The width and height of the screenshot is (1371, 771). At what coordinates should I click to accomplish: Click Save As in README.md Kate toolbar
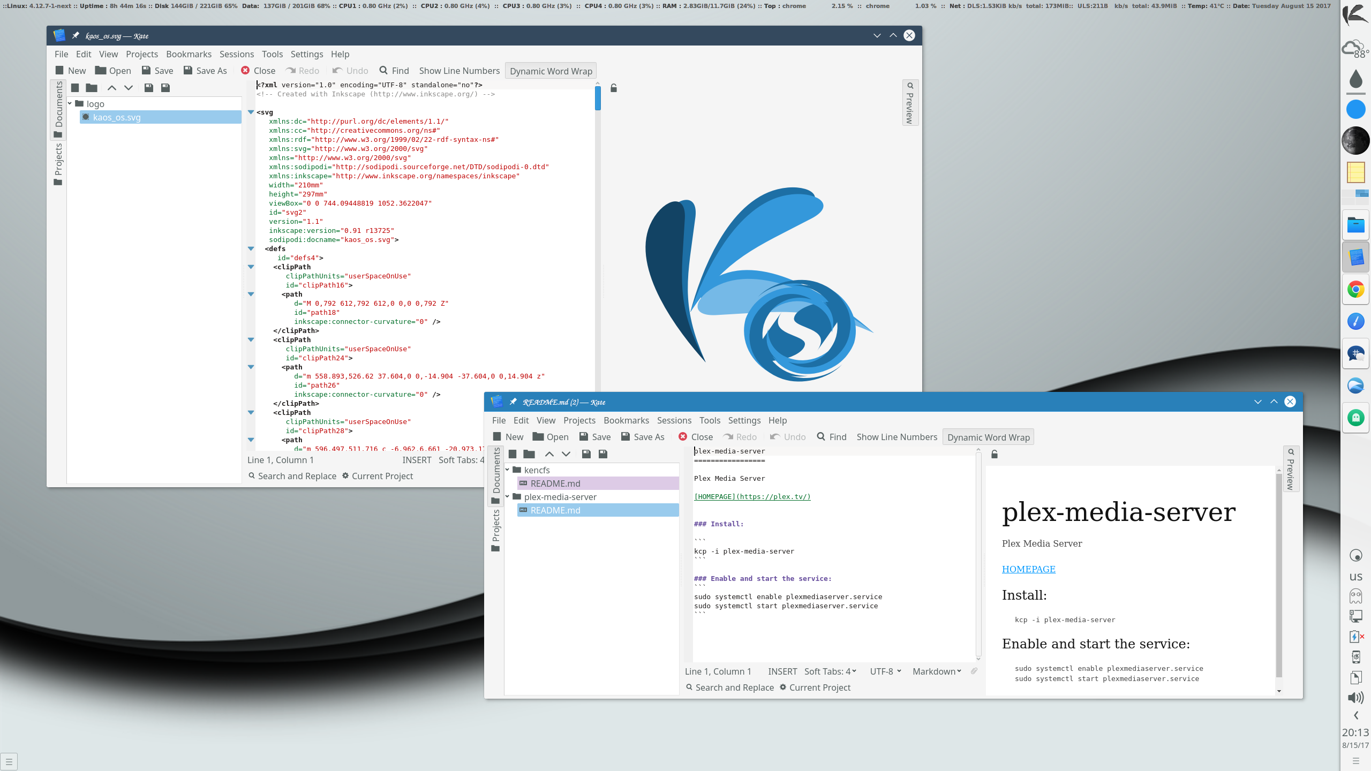643,437
